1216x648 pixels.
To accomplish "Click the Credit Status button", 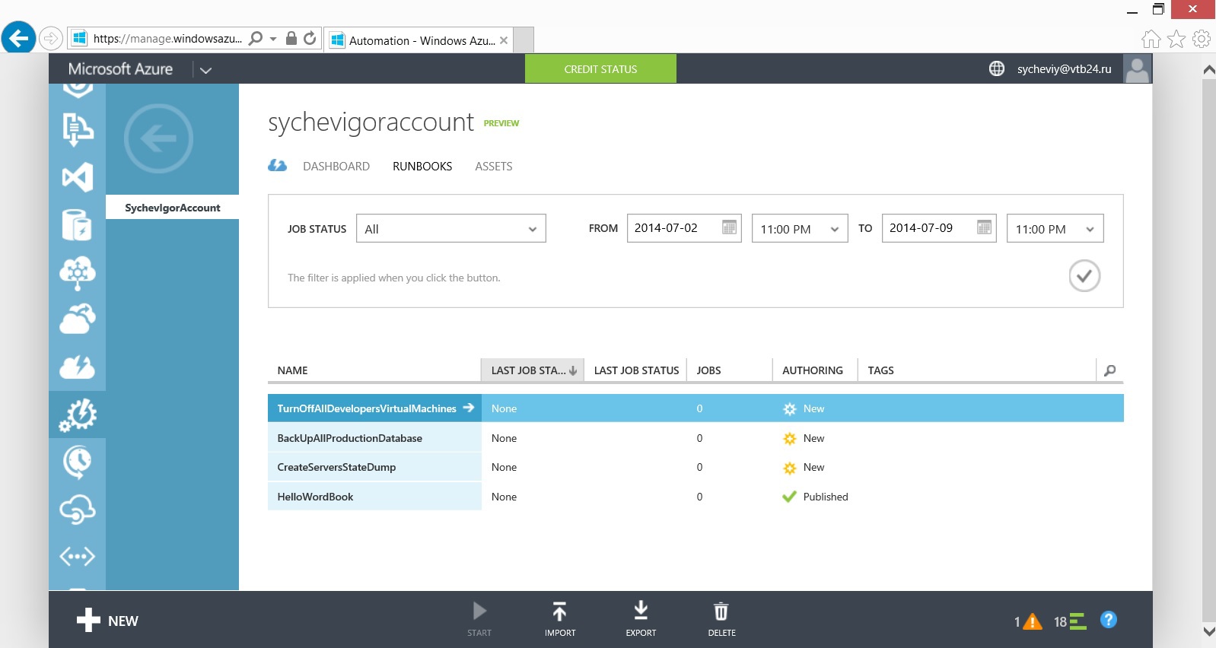I will click(x=600, y=68).
